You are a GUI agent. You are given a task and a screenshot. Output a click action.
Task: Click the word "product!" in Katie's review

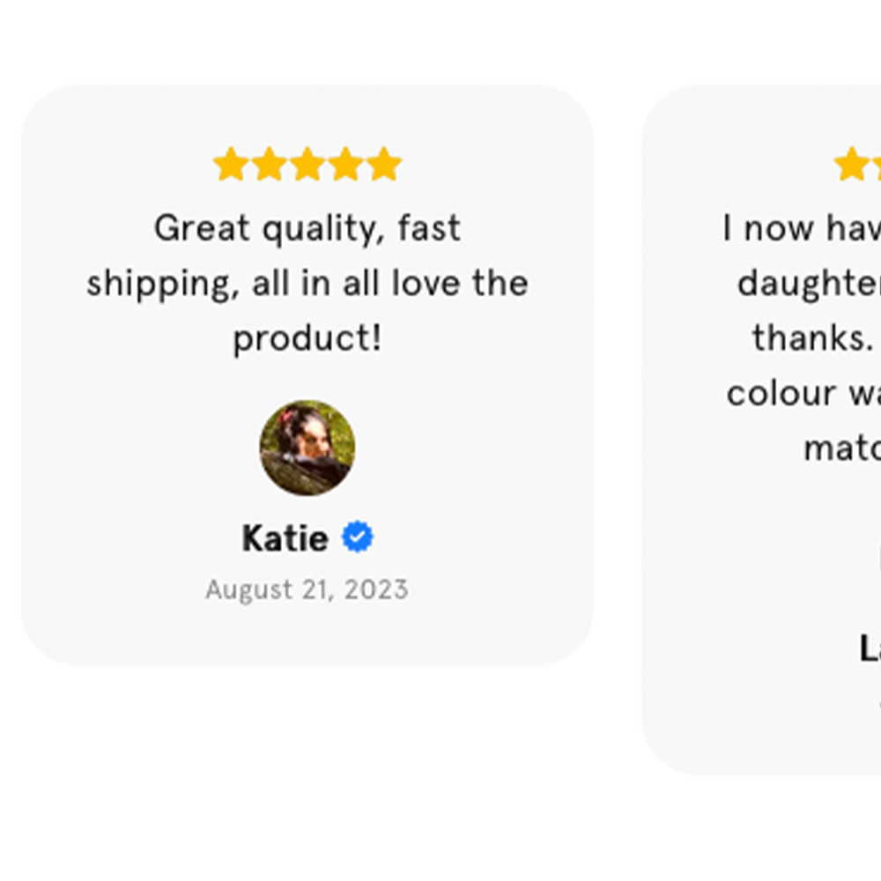pos(307,338)
